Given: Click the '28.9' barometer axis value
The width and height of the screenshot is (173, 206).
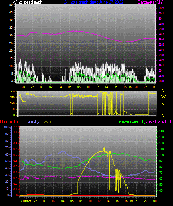Looking at the screenshot, I should point(161,76).
